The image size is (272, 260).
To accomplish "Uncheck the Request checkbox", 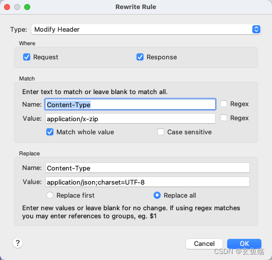I will (x=27, y=57).
